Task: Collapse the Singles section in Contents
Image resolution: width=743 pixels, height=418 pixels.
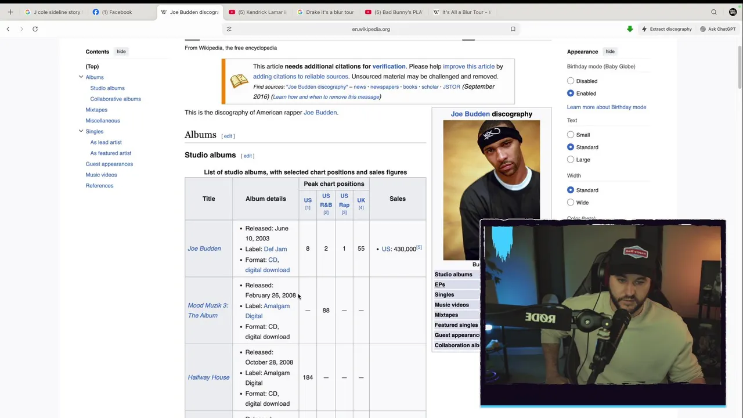Action: click(81, 131)
